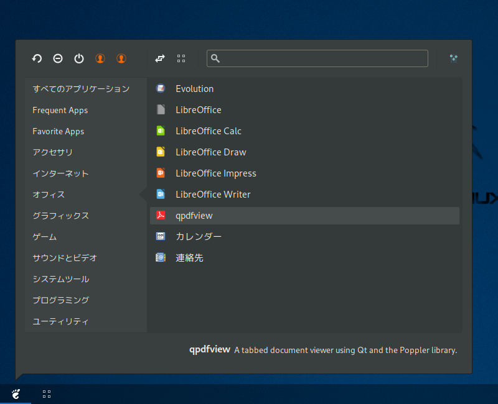Toggle the menu view with the swap-arrows icon
Screen dimensions: 498x404
pos(160,58)
